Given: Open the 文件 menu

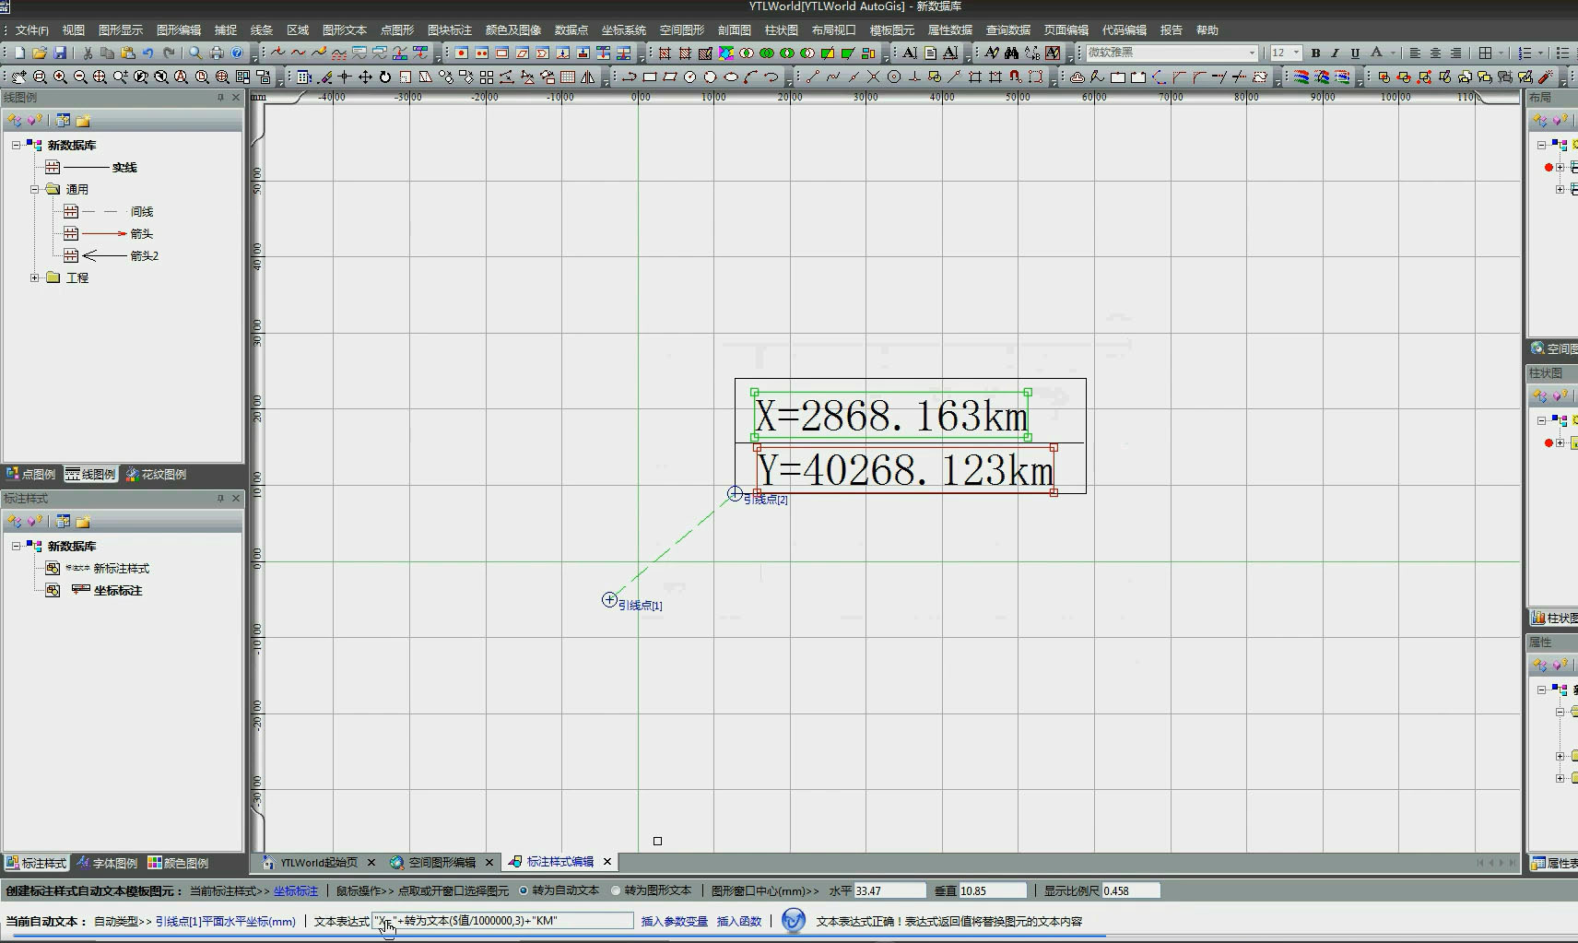Looking at the screenshot, I should coord(32,30).
